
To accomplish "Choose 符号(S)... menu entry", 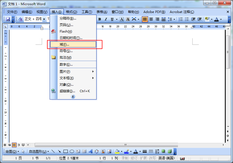I will (x=73, y=51).
